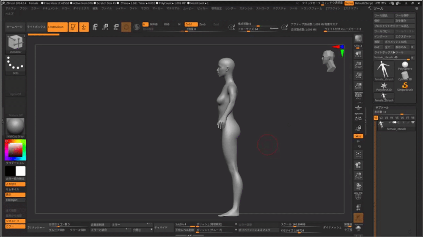This screenshot has height=237, width=423.
Task: Click the BPR render icon
Action: [358, 39]
